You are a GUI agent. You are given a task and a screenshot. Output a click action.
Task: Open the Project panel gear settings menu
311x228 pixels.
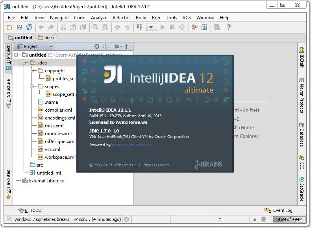pos(118,46)
